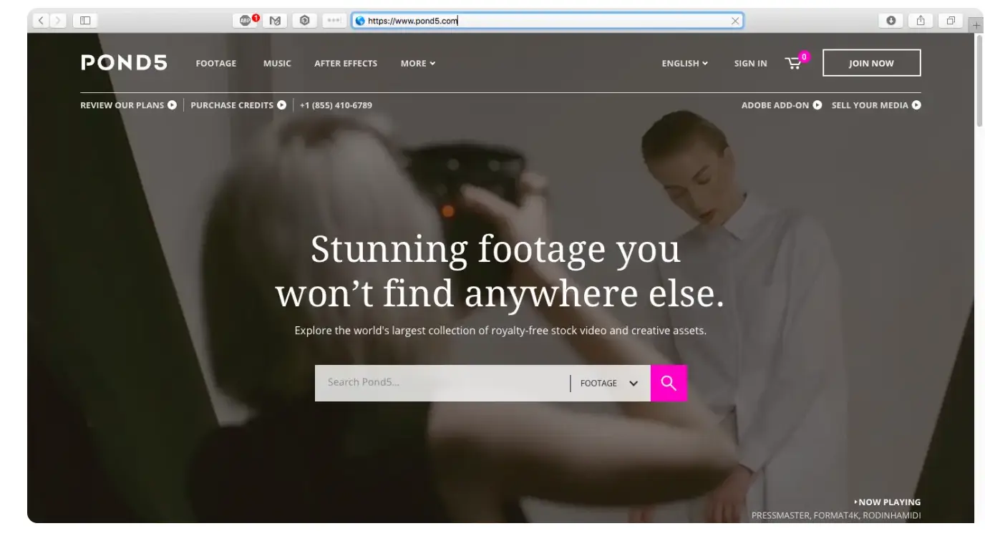Click the Safari sidebar toggle icon

pyautogui.click(x=85, y=21)
